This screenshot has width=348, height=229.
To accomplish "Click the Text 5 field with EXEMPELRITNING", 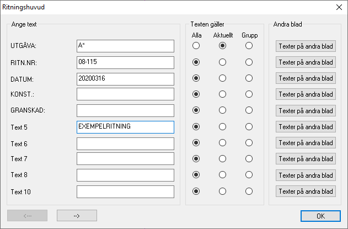I will coord(125,127).
